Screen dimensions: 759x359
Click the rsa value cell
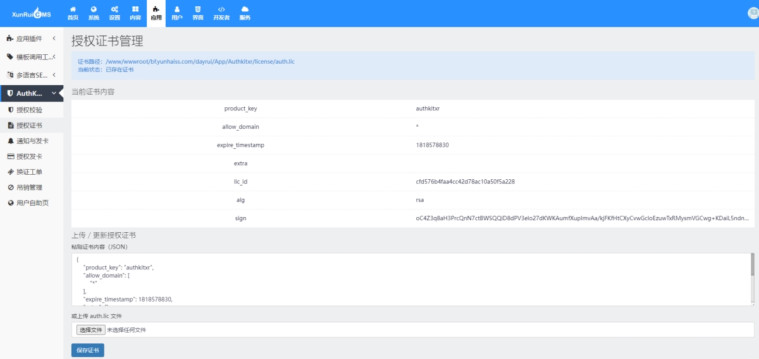419,200
